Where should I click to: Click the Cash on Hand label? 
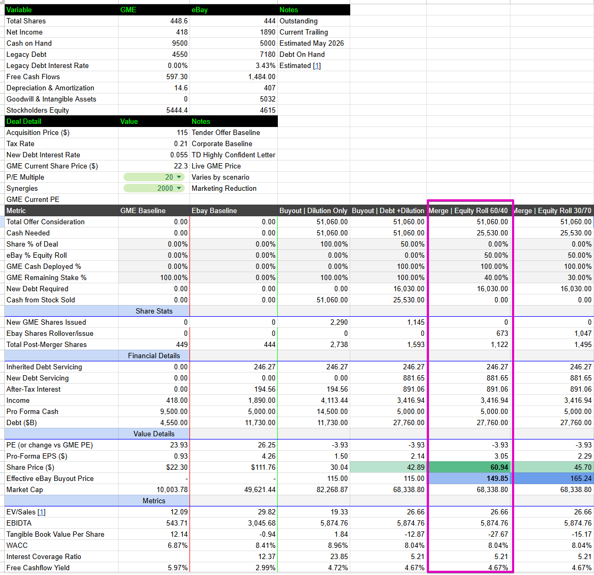click(29, 43)
